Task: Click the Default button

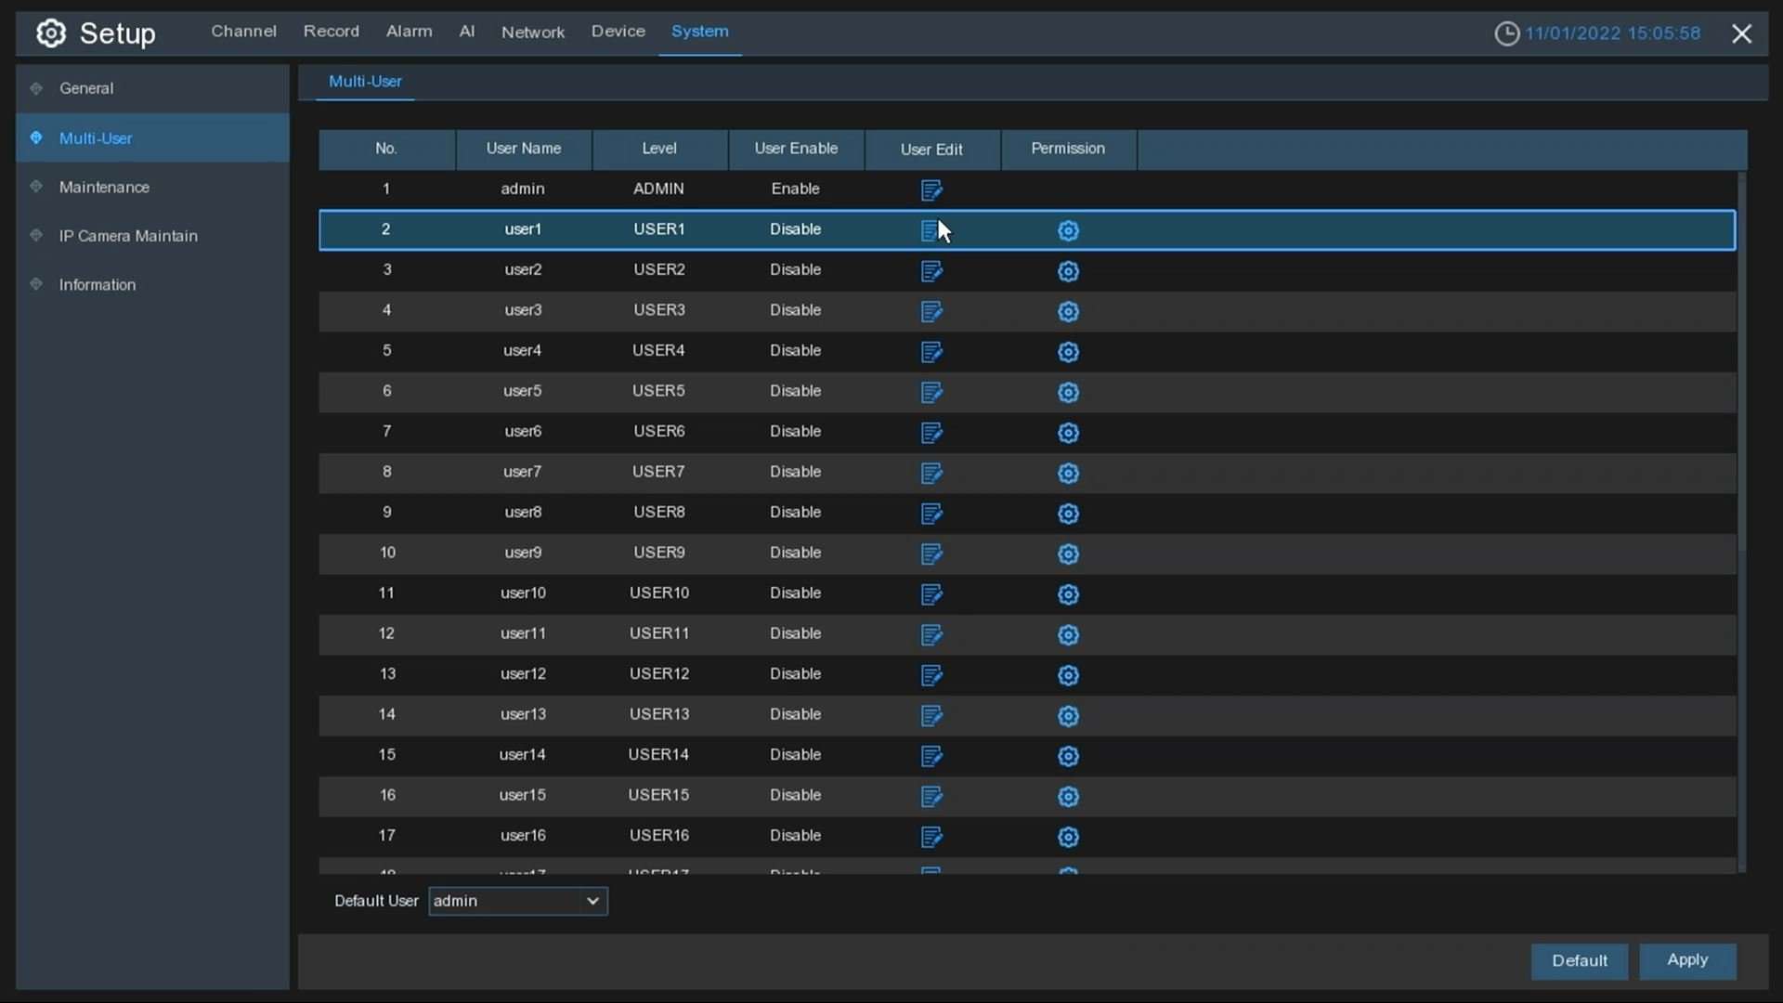Action: [x=1579, y=960]
